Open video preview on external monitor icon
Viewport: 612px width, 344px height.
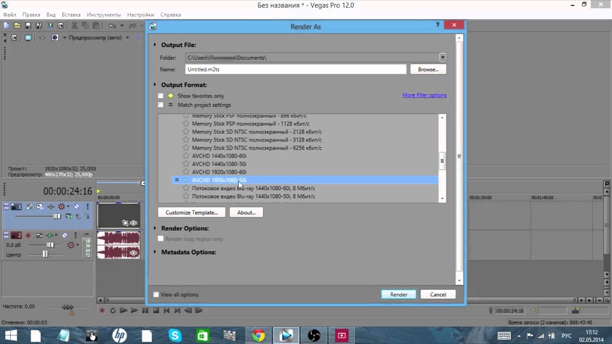pos(28,37)
